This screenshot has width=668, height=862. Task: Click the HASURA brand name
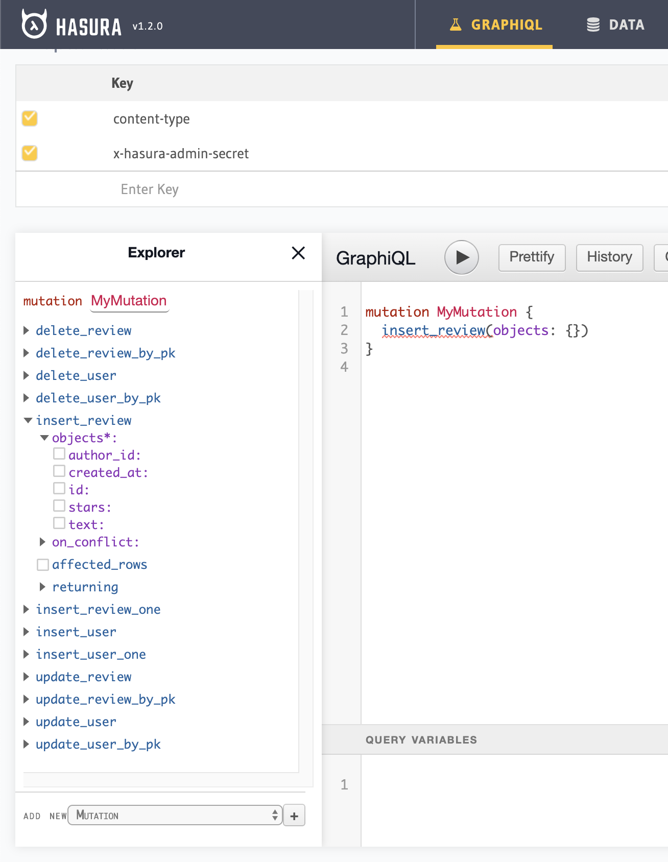(89, 27)
